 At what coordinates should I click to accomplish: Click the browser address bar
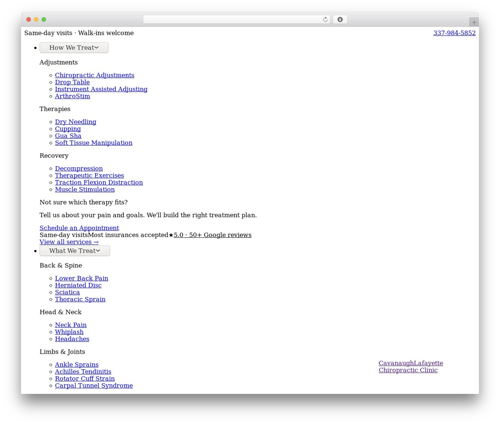coord(236,20)
